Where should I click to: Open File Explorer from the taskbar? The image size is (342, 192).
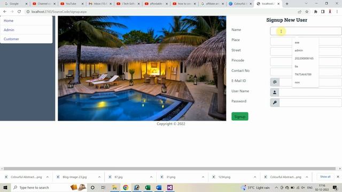114,187
